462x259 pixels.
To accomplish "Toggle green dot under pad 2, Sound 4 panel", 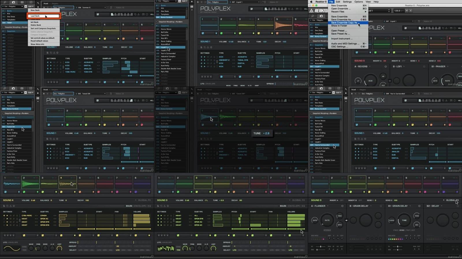I will pos(38,192).
